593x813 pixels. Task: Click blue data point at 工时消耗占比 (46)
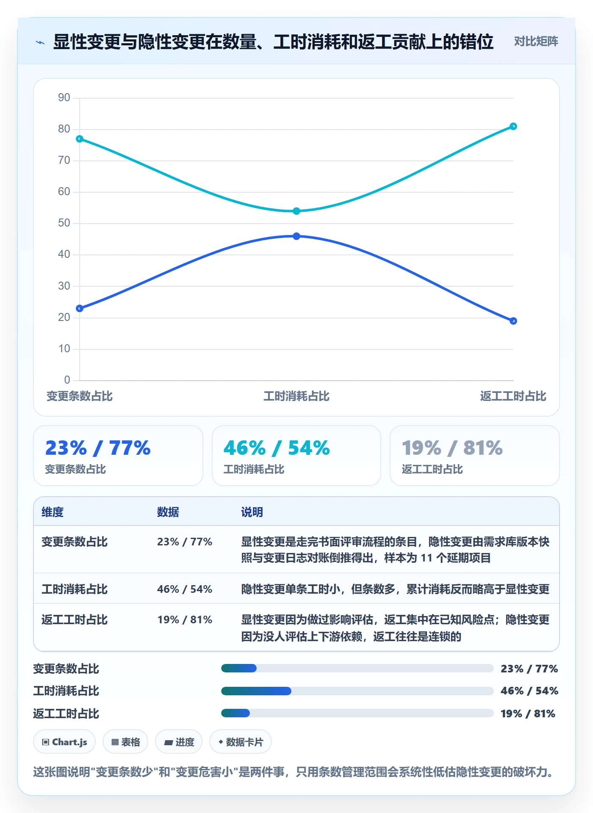[296, 236]
